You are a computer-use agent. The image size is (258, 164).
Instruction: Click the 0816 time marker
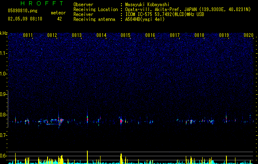[150, 35]
